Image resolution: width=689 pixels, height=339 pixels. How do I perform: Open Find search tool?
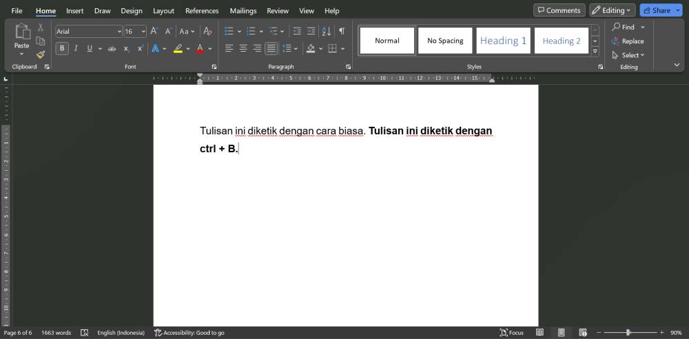pyautogui.click(x=624, y=28)
